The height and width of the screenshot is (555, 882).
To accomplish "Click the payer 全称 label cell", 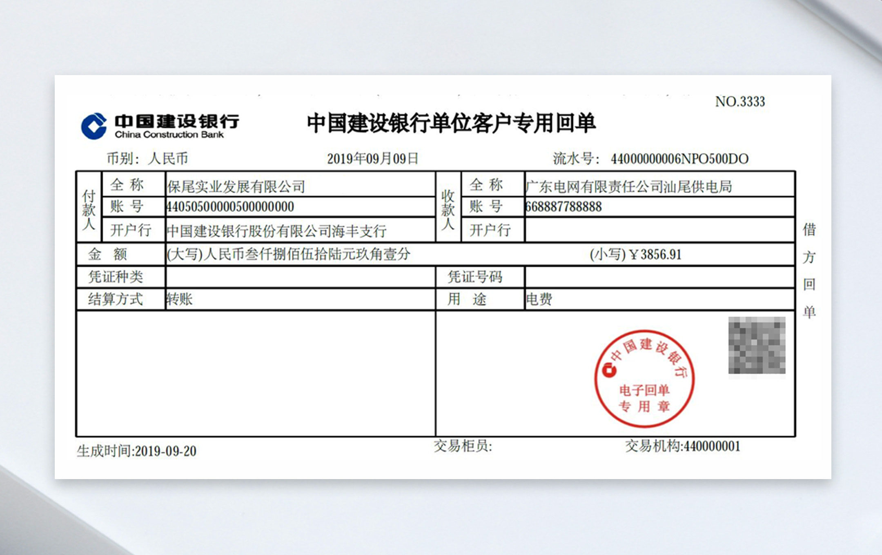I will (x=134, y=184).
